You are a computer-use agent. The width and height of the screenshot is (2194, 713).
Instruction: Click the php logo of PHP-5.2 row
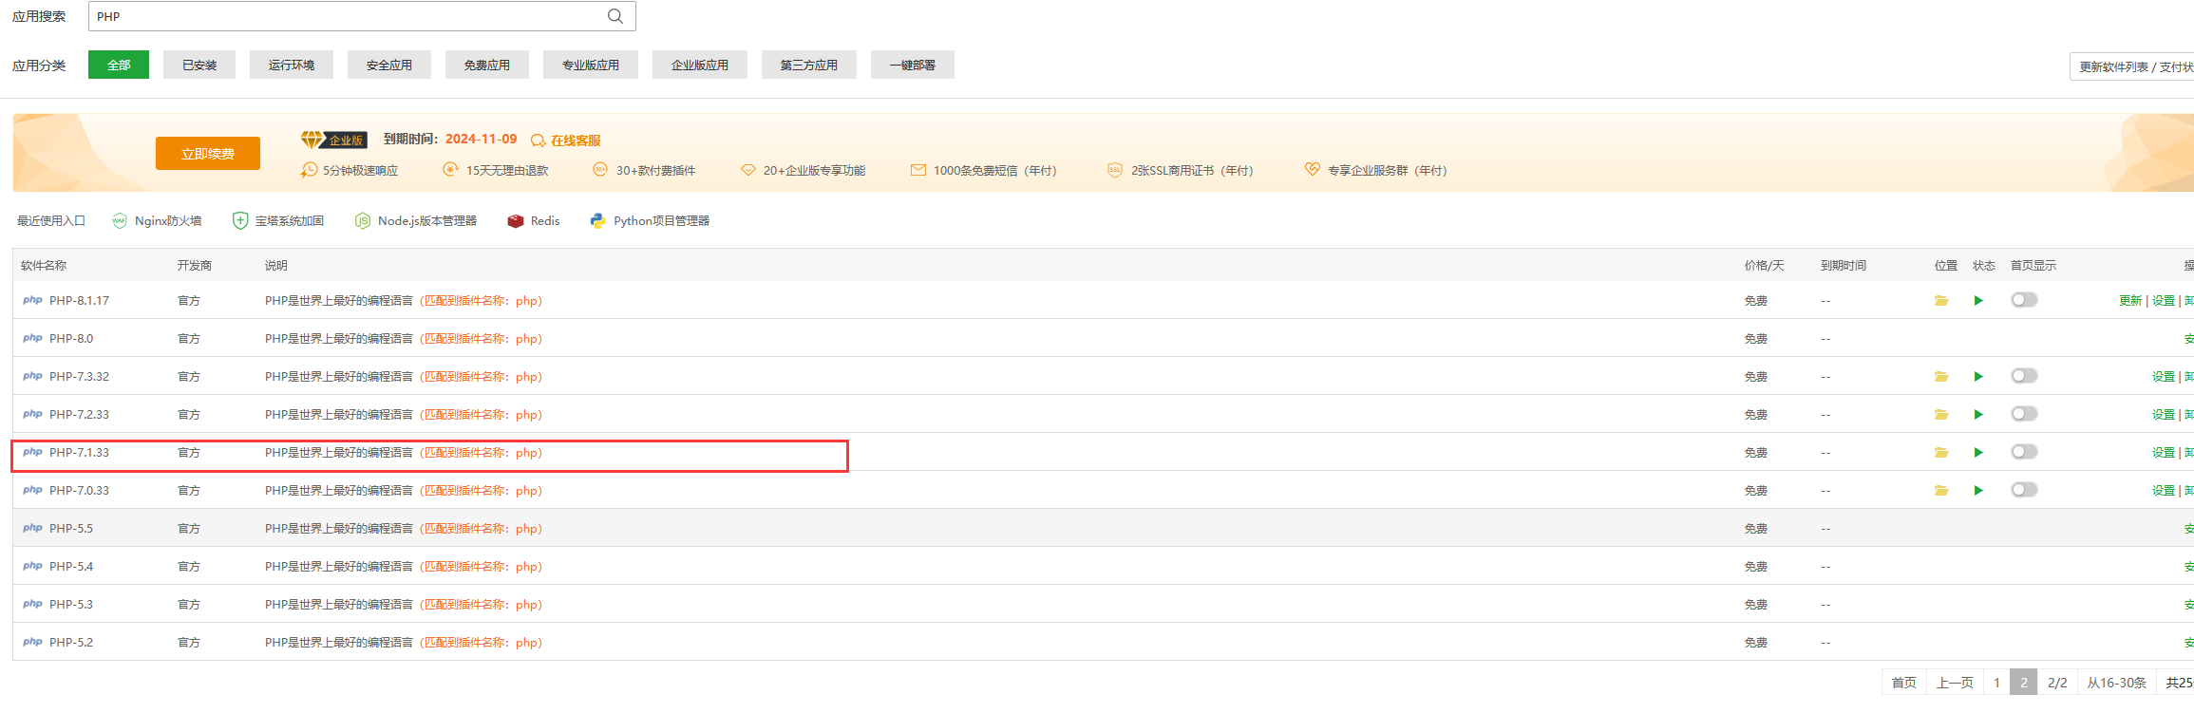pos(32,642)
